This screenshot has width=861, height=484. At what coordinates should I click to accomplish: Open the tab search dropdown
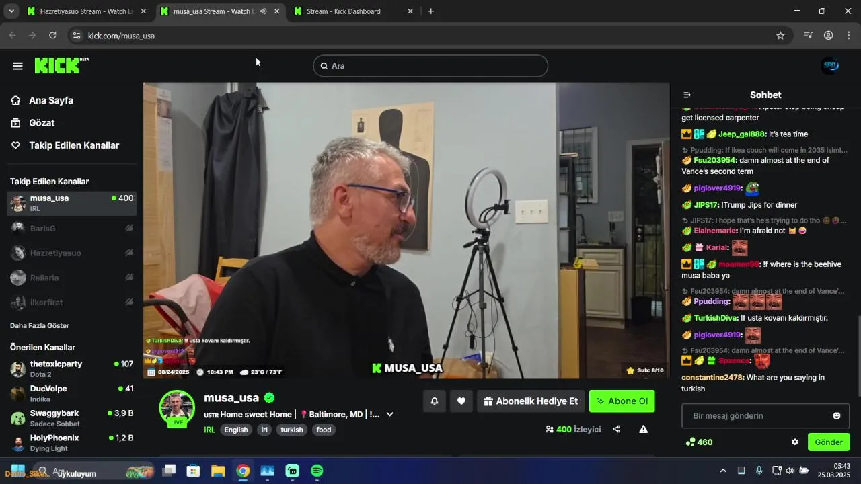(11, 11)
